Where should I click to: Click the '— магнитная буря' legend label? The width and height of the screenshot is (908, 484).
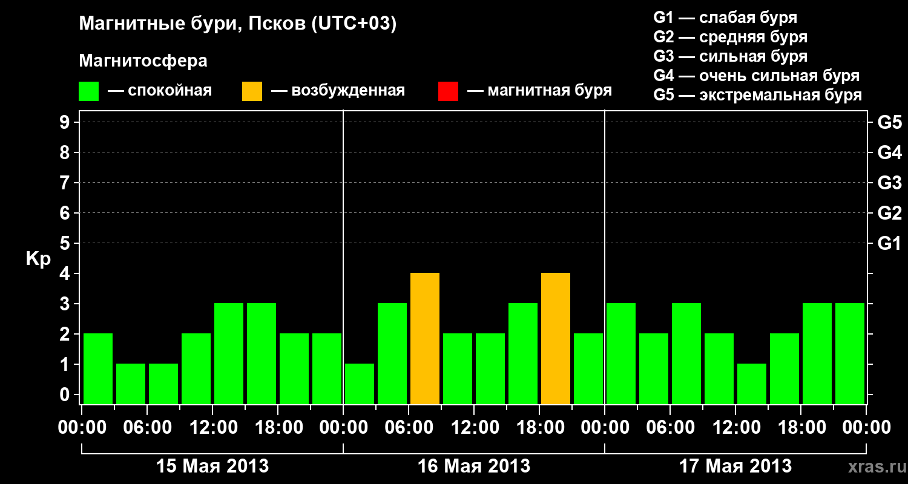539,91
